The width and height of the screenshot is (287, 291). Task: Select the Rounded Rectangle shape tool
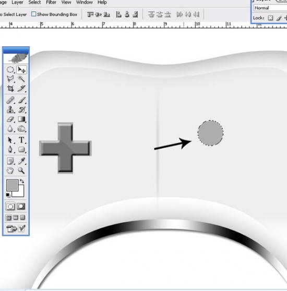21,149
